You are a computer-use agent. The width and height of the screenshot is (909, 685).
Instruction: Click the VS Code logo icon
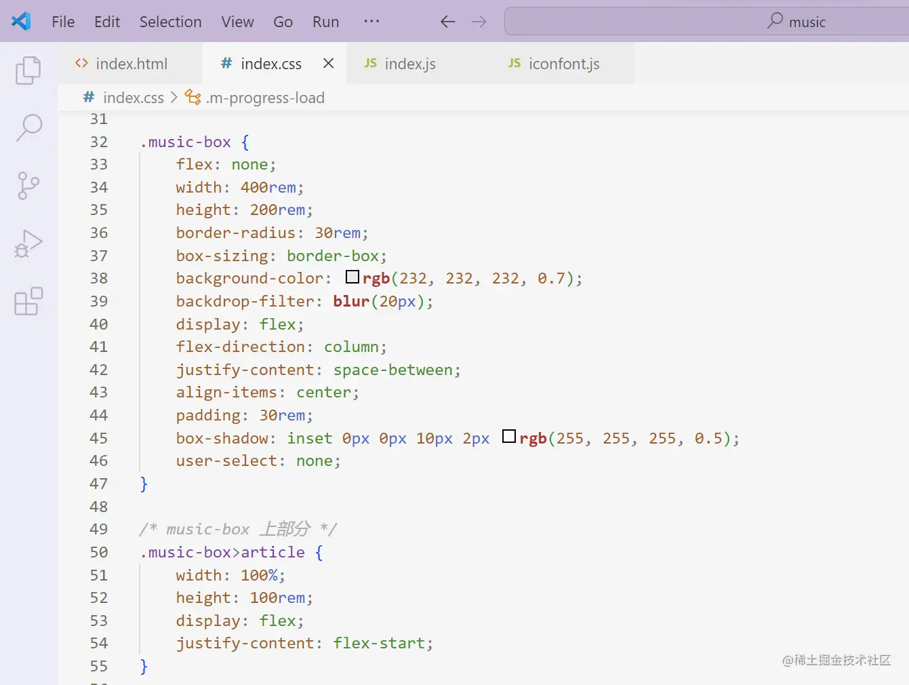(21, 21)
